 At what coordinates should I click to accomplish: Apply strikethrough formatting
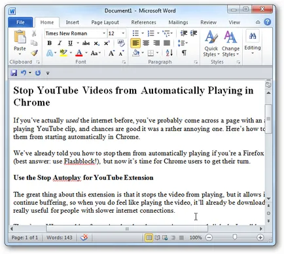click(x=86, y=43)
